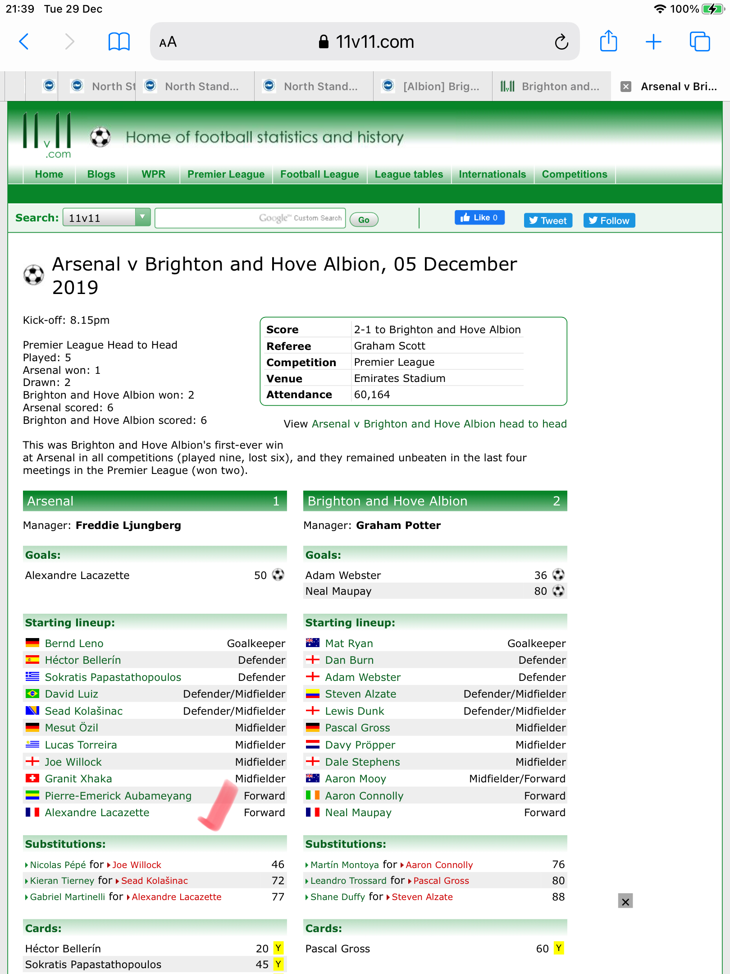Open Arsenal v Brighton head to head link

point(439,424)
